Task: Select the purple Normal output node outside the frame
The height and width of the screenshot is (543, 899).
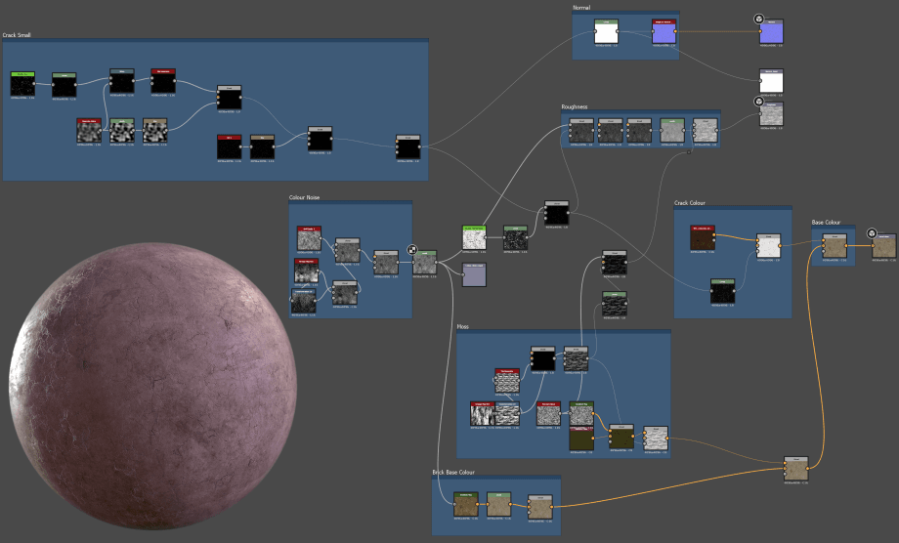Action: pyautogui.click(x=771, y=31)
